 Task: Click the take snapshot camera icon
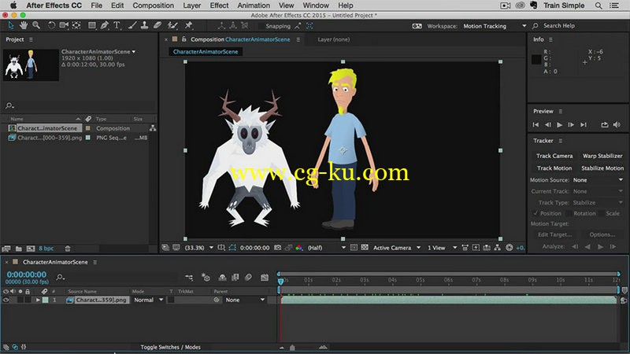278,248
